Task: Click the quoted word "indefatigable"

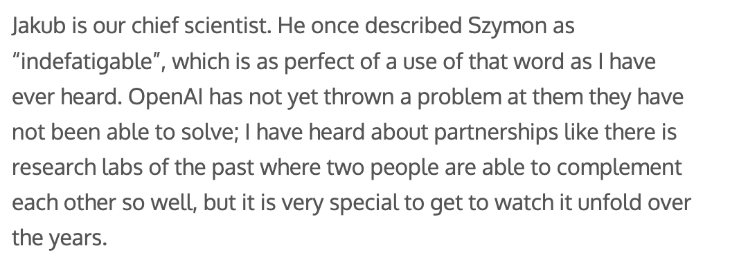Action: [x=87, y=62]
